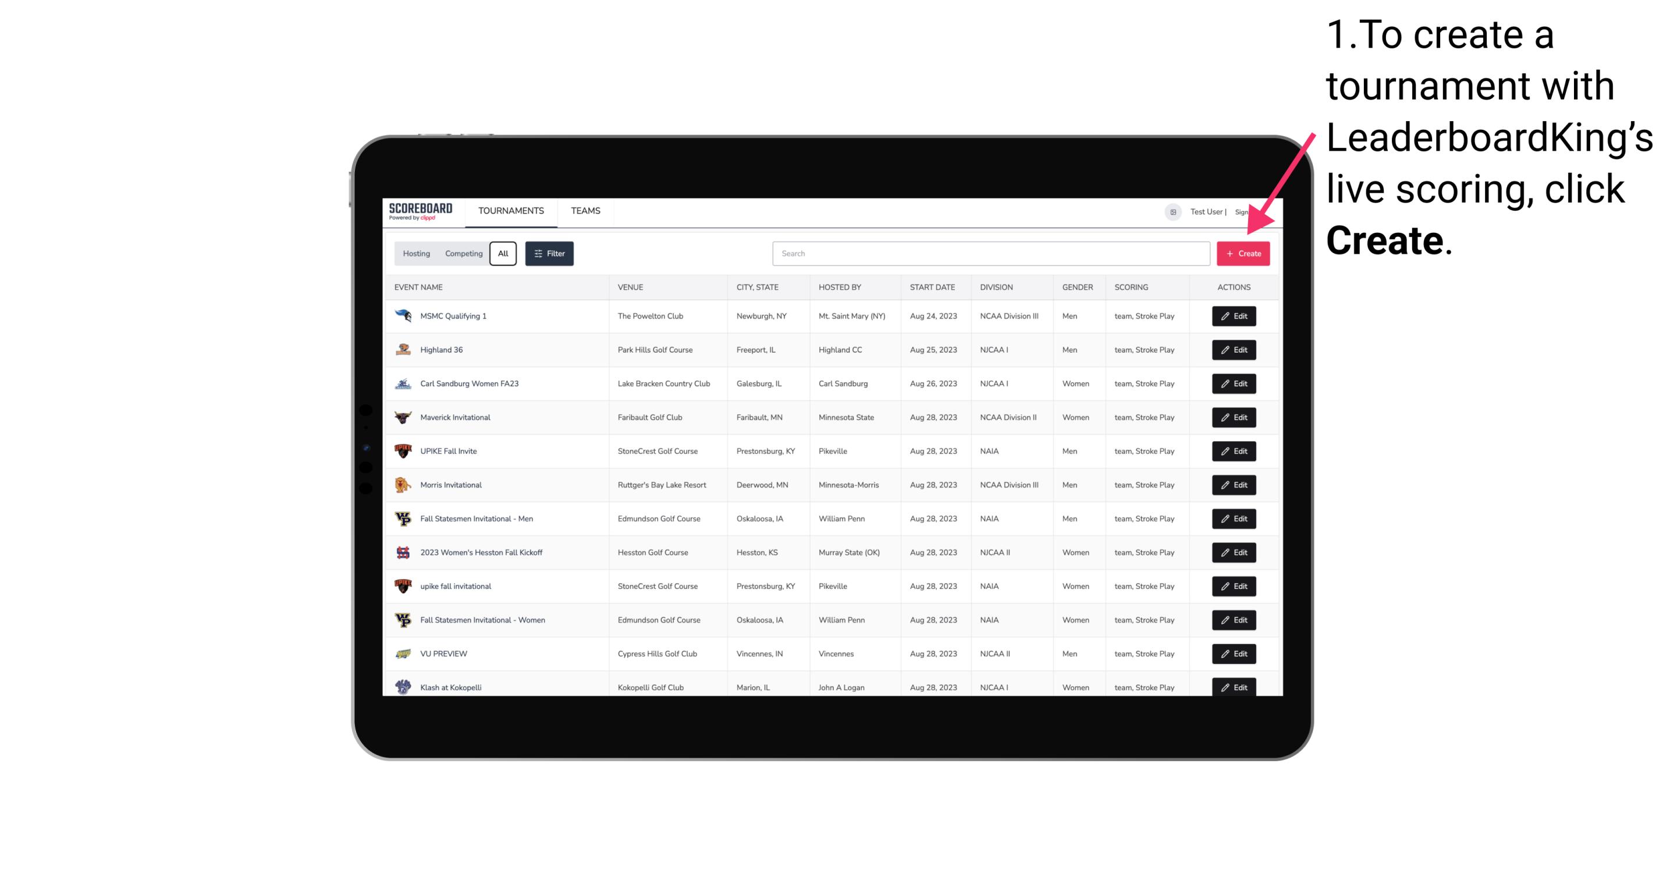Click the grid view icon in header

coord(1172,211)
